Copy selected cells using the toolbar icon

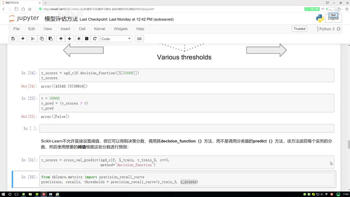tap(42, 39)
